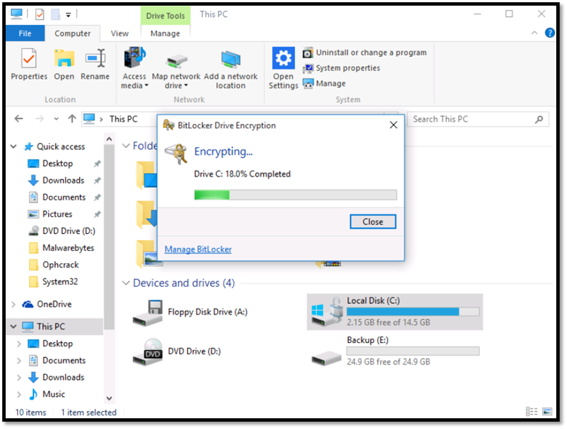Click the encryption progress bar
The width and height of the screenshot is (567, 429).
pyautogui.click(x=295, y=195)
